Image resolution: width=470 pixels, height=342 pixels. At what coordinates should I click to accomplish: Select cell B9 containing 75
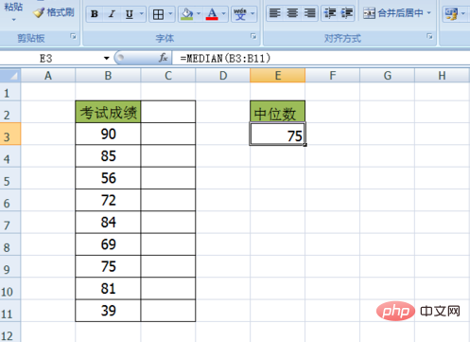click(x=108, y=266)
